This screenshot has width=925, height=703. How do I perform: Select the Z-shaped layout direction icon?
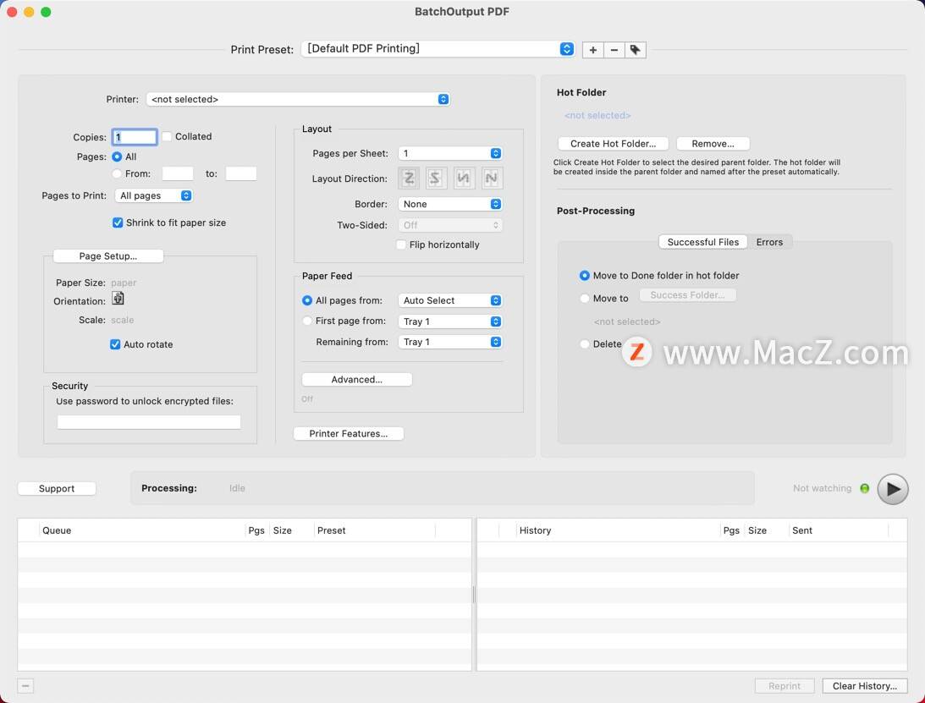[x=409, y=178]
